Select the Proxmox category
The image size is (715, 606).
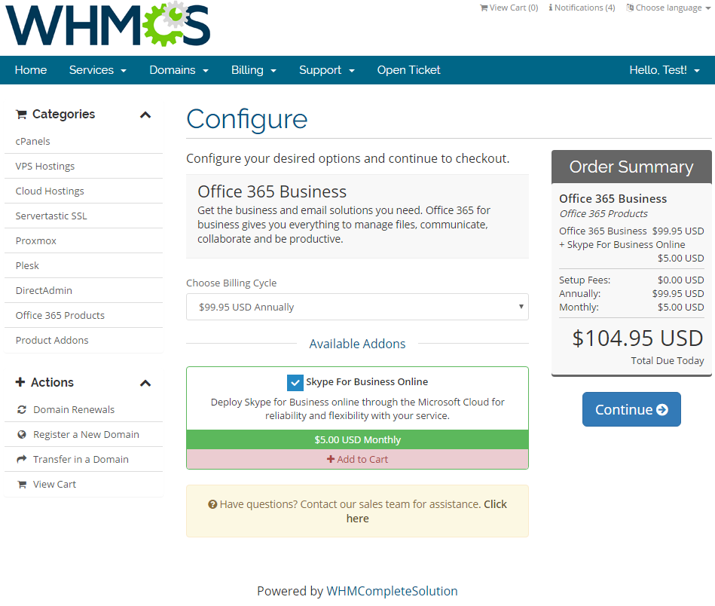pyautogui.click(x=84, y=240)
